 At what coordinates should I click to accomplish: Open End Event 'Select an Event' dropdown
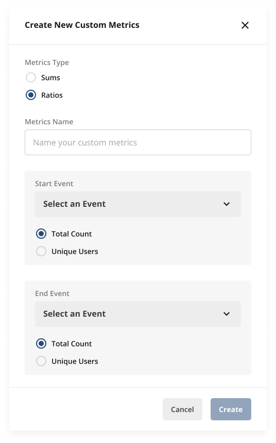137,314
